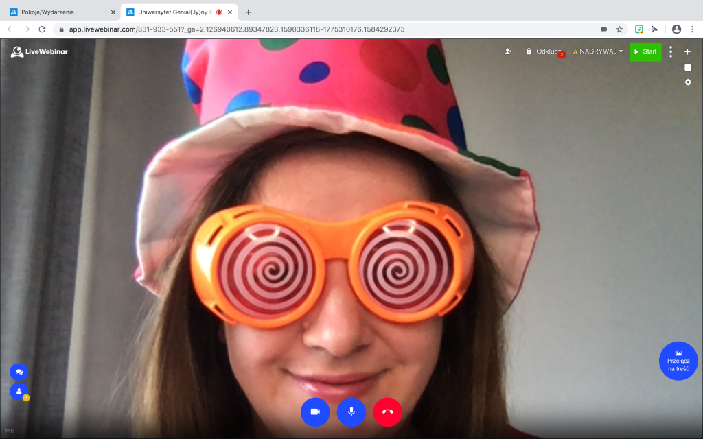
Task: Open the webinar three-dot options menu
Action: pos(671,51)
